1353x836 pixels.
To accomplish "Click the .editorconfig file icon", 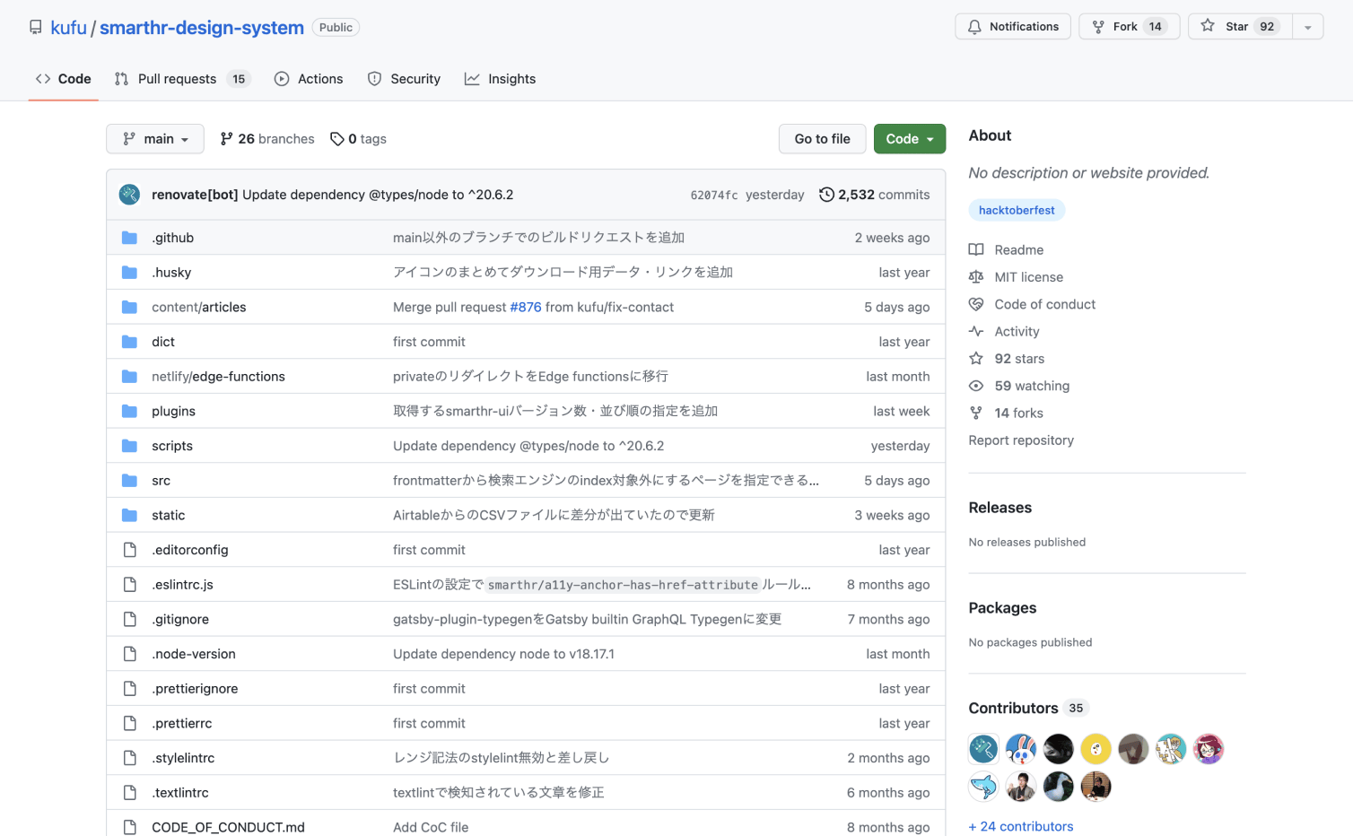I will [129, 550].
